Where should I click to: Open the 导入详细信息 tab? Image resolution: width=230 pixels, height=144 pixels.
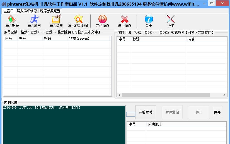click(x=27, y=11)
